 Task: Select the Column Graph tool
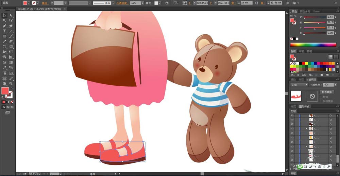click(x=11, y=73)
